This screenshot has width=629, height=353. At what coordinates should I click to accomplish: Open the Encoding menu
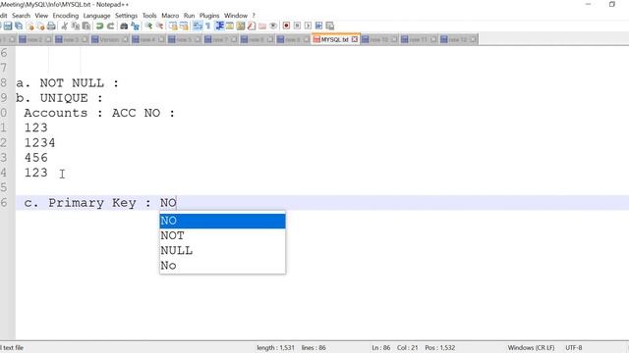pyautogui.click(x=66, y=16)
